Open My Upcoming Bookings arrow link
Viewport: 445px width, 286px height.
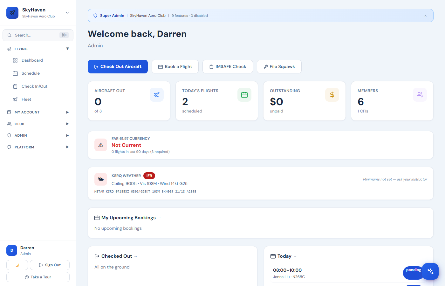tap(160, 218)
